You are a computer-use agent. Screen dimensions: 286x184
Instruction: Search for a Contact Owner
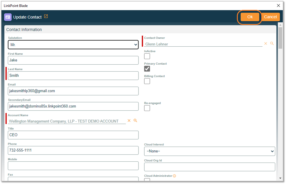[x=272, y=43]
